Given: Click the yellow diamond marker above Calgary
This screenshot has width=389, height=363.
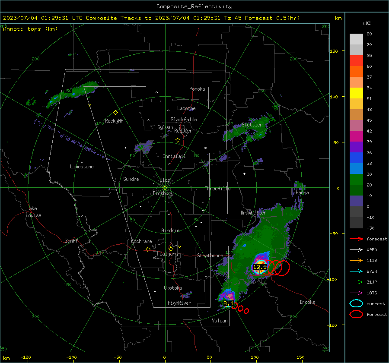Looking at the screenshot, I should tap(171, 249).
